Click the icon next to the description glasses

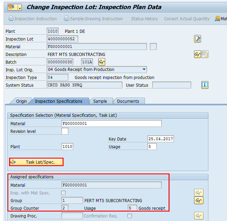coord(205,54)
